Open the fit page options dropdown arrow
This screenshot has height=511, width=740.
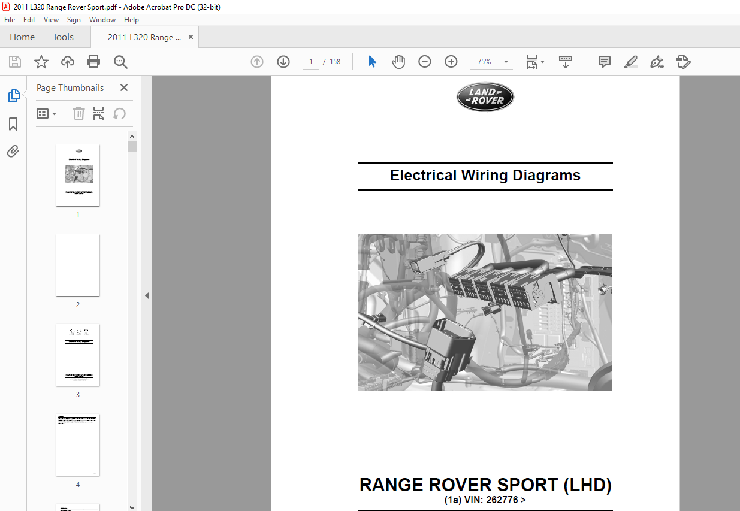pyautogui.click(x=542, y=62)
